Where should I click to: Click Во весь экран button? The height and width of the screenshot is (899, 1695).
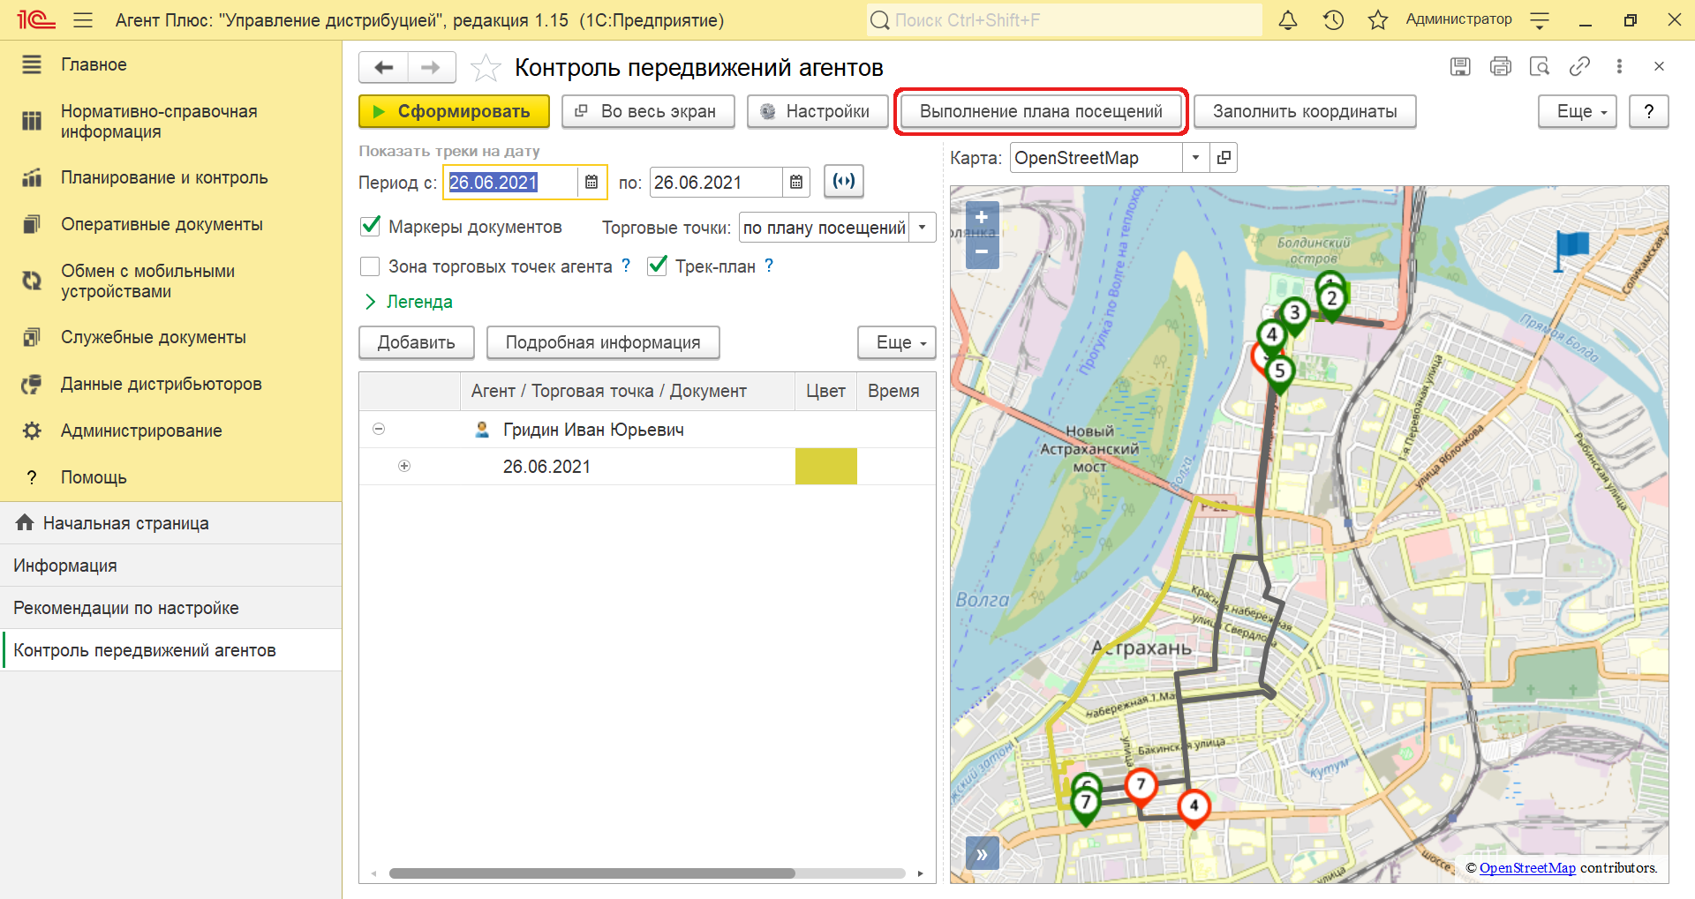pyautogui.click(x=648, y=111)
